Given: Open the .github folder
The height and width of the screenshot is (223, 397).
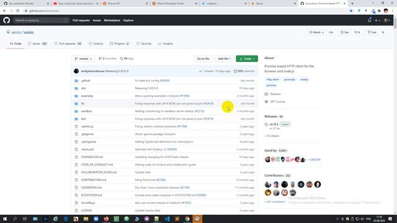Looking at the screenshot, I should [x=86, y=81].
